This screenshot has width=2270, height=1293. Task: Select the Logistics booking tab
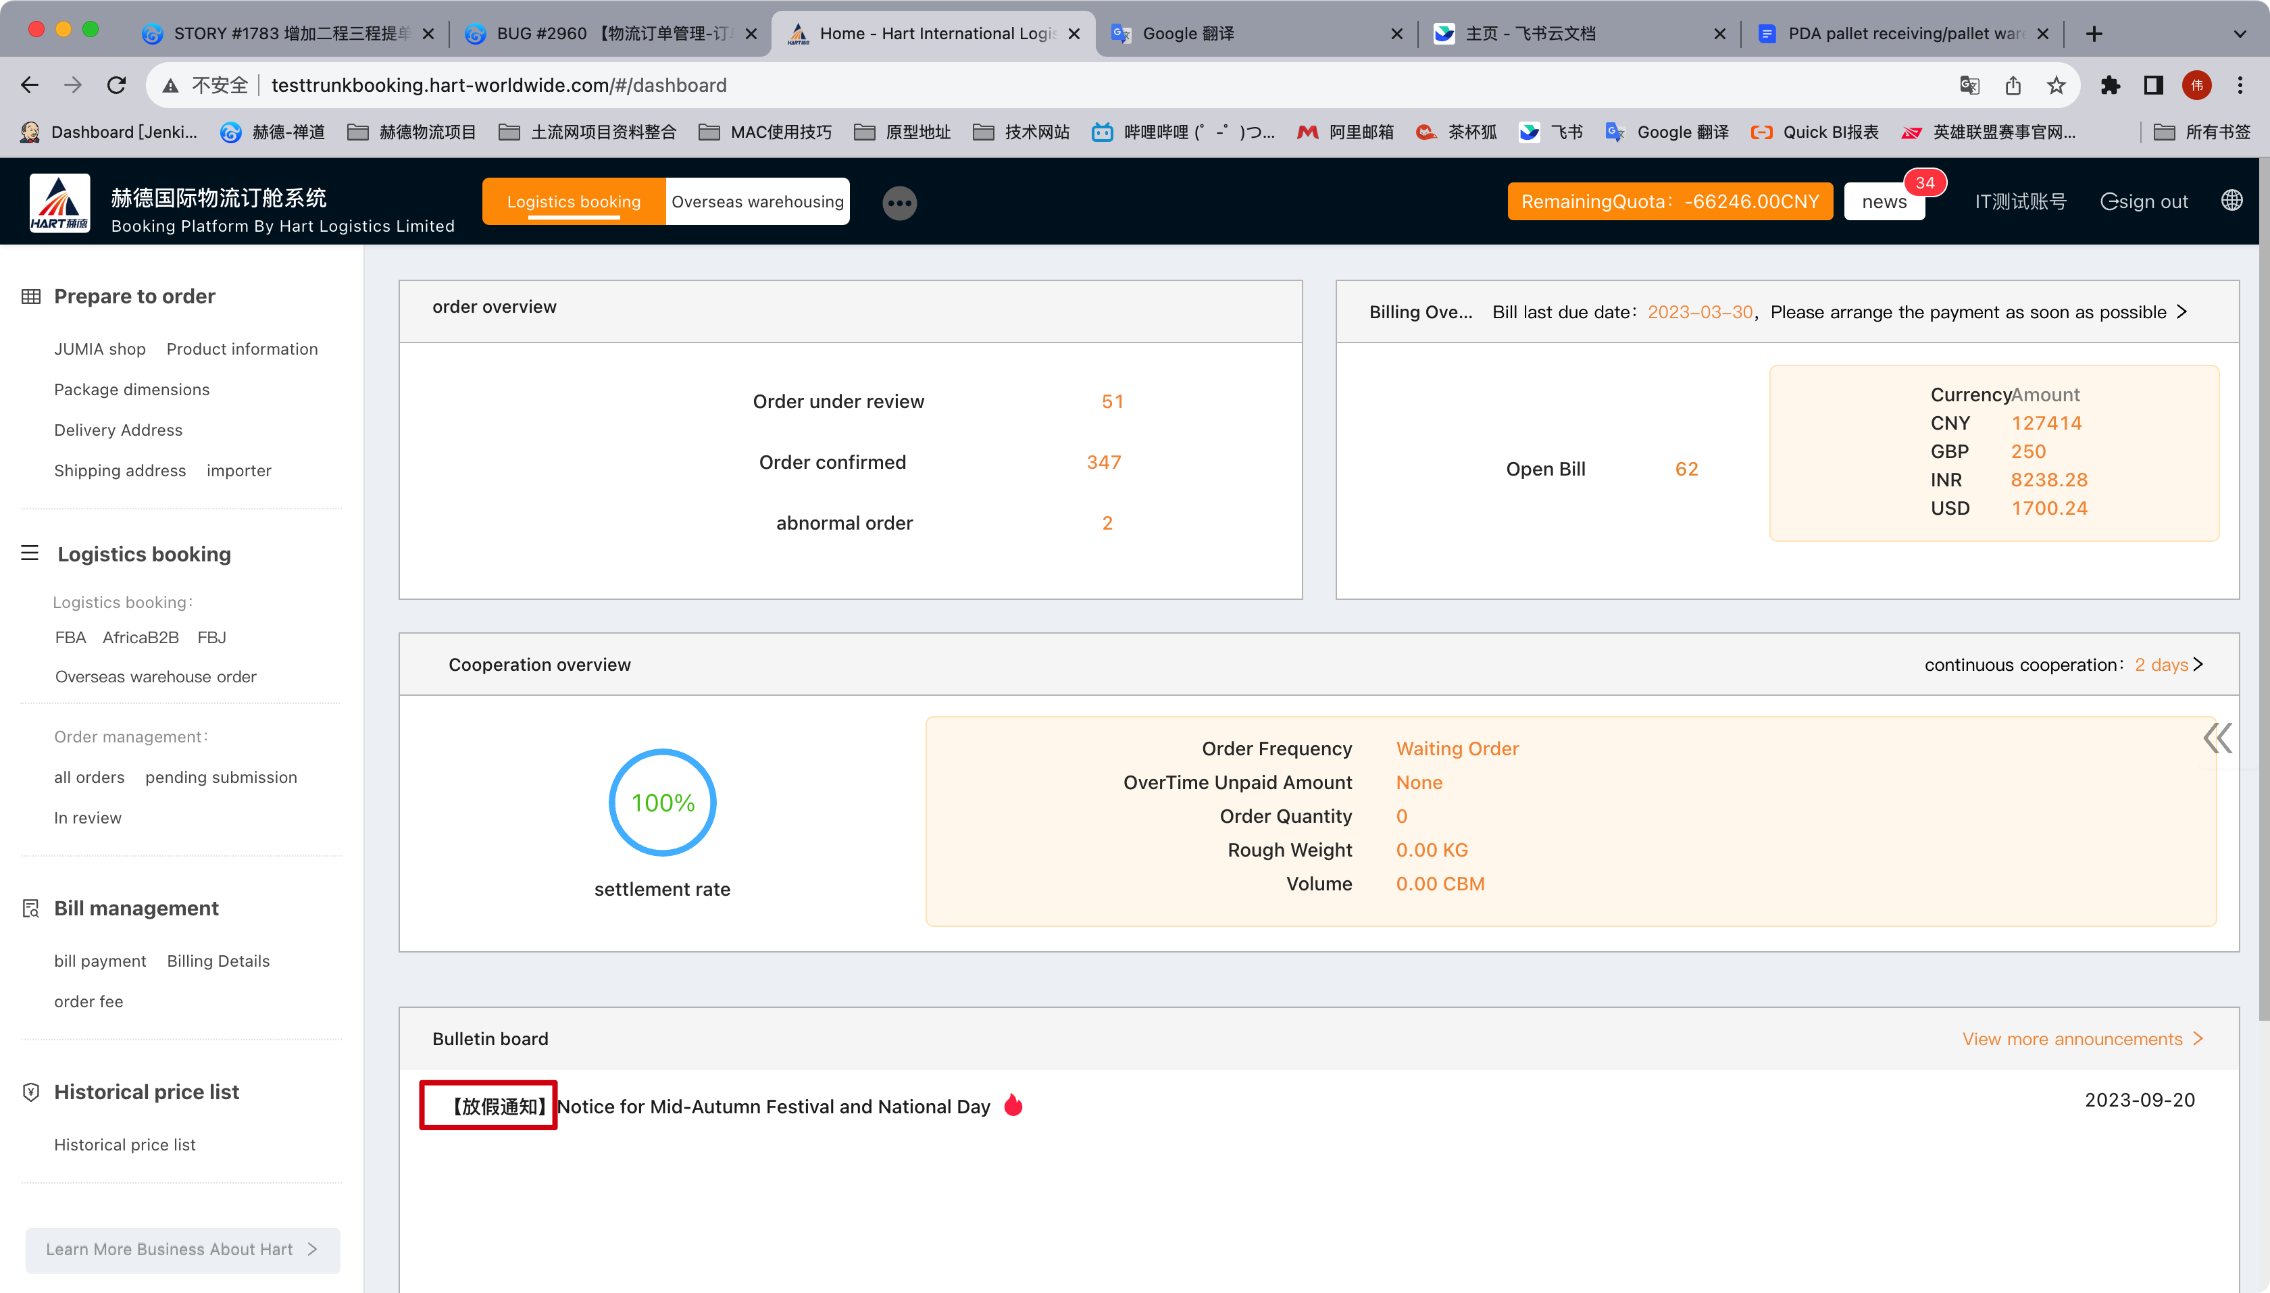574,201
